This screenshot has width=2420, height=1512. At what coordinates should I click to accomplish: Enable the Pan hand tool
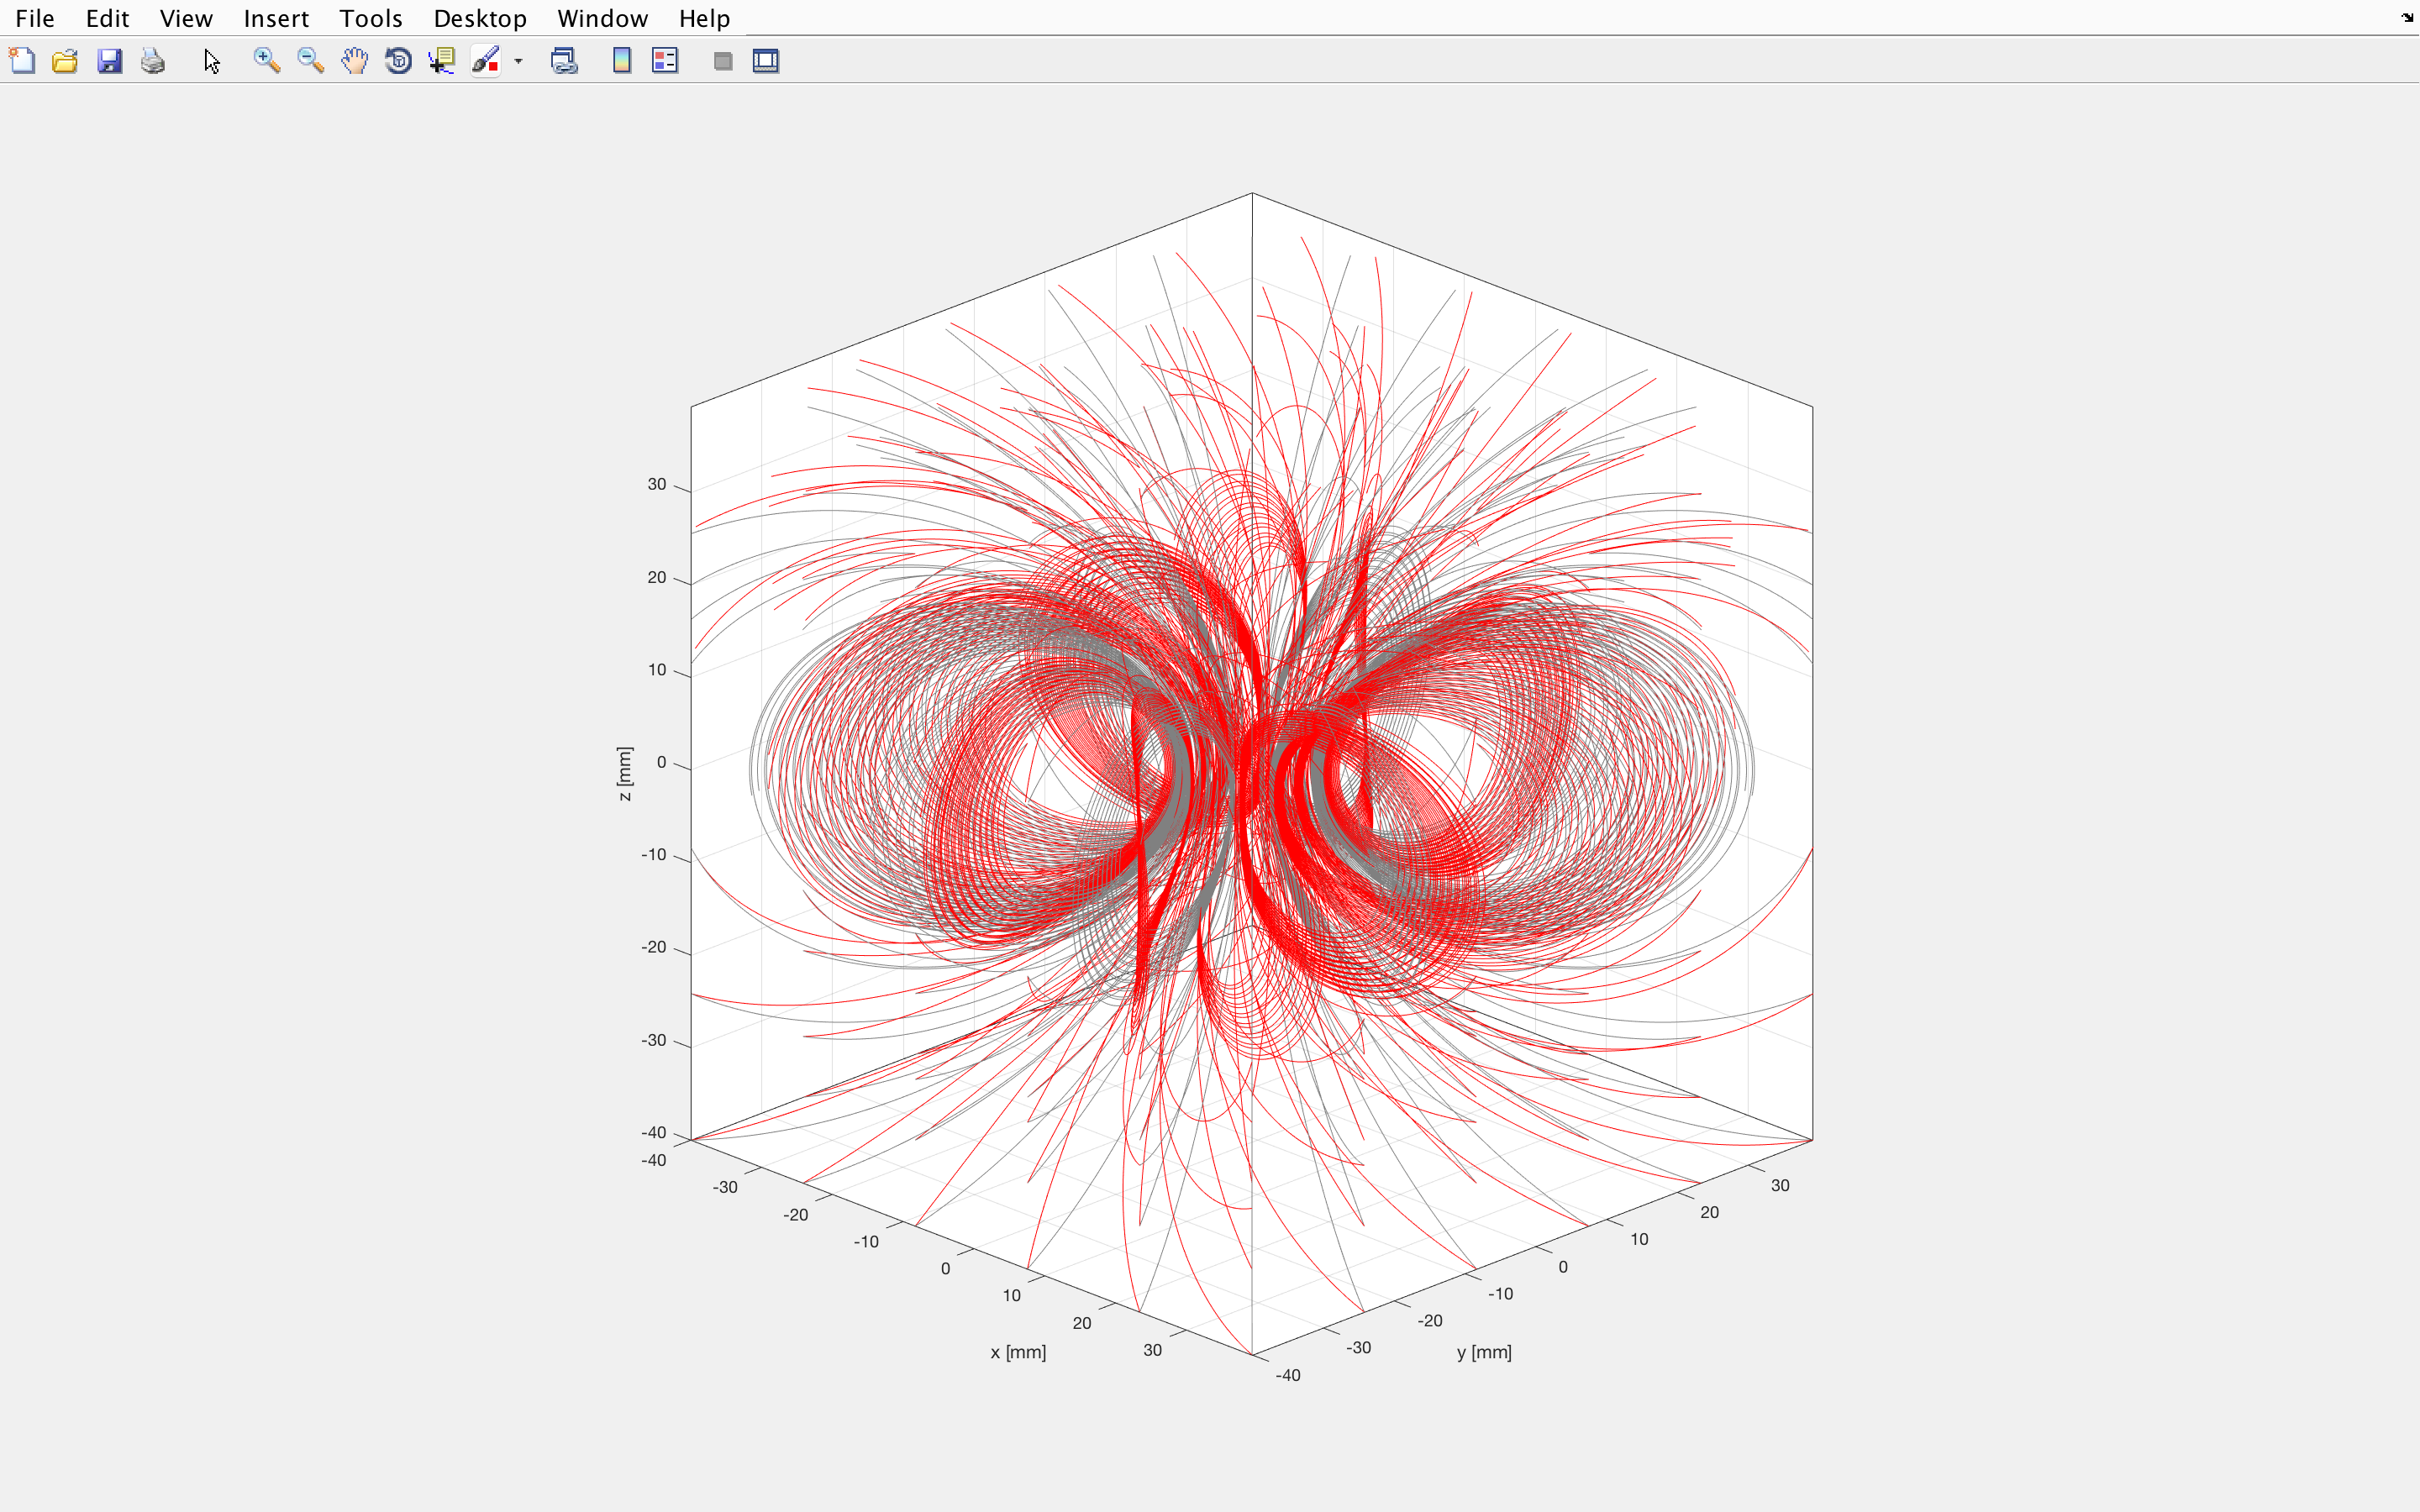(354, 61)
